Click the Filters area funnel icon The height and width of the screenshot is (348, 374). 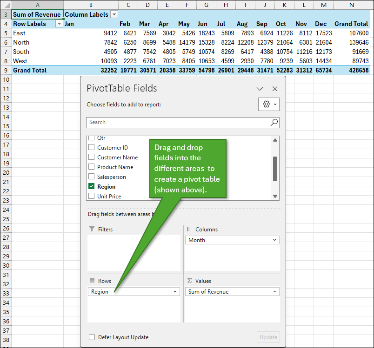[x=92, y=230]
